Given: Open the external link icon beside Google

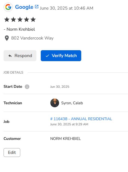Looking at the screenshot, I should (37, 7).
